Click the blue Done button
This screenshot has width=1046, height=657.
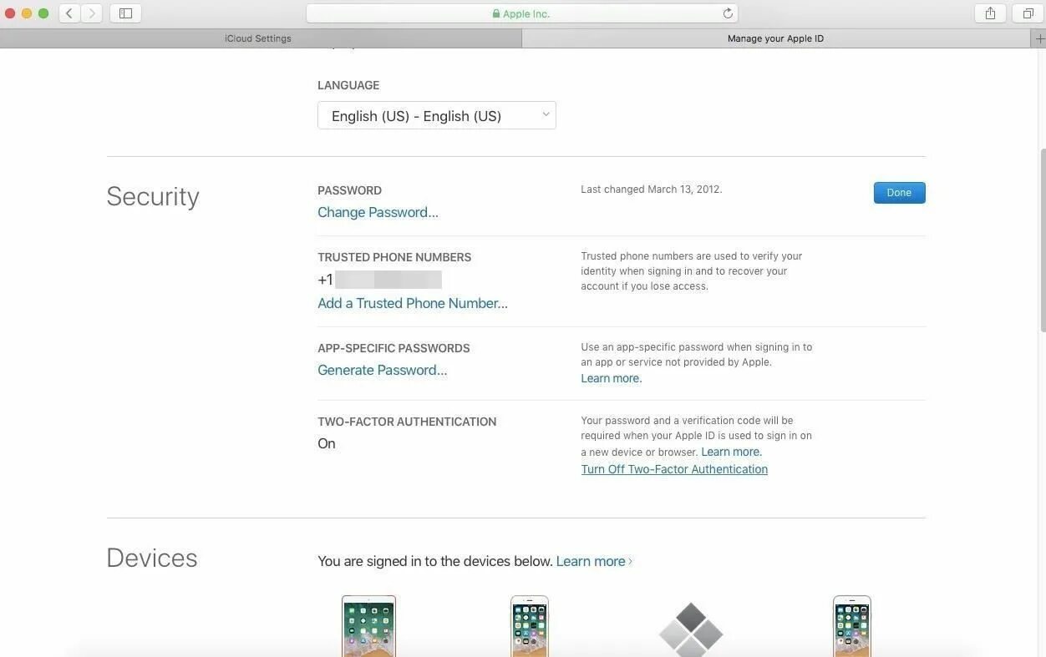(899, 193)
